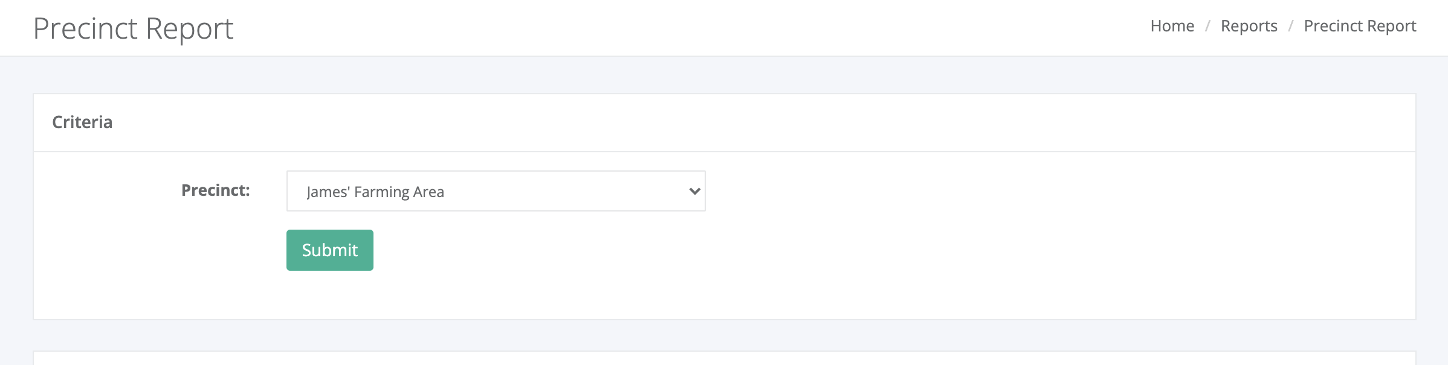Click blank space right of Submit button
1448x365 pixels.
[846, 250]
